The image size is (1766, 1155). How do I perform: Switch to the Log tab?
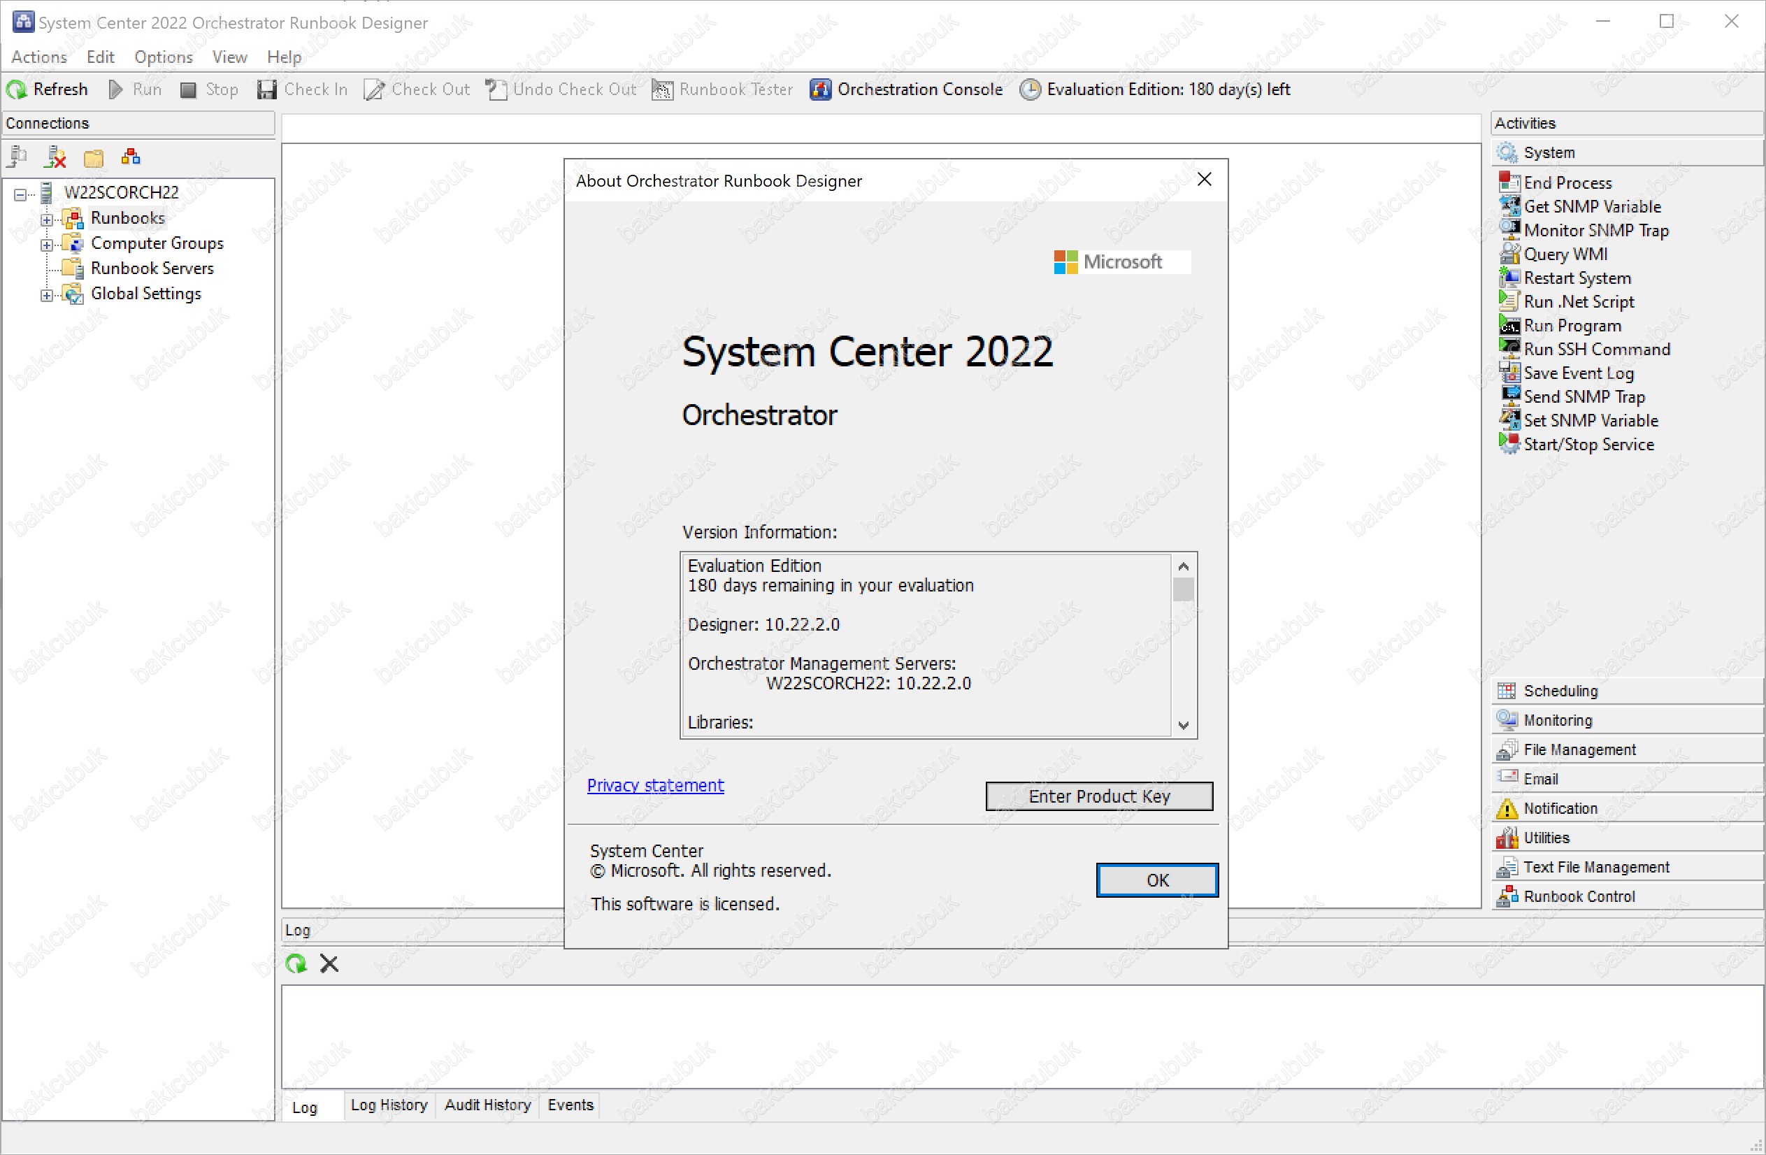click(x=304, y=1107)
